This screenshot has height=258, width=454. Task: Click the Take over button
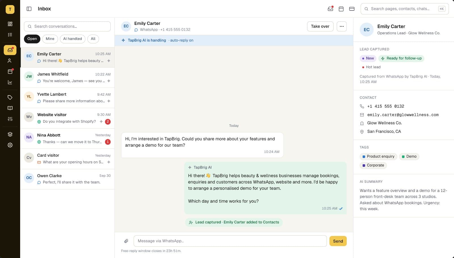coord(320,26)
